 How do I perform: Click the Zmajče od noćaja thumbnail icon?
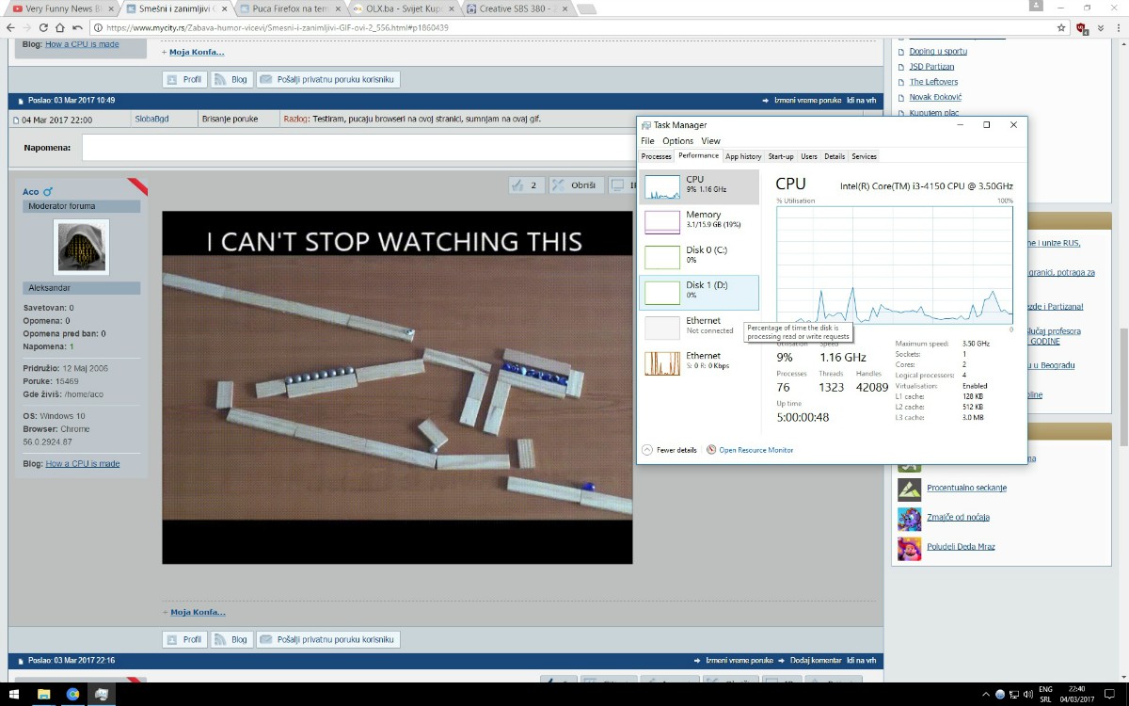tap(909, 519)
